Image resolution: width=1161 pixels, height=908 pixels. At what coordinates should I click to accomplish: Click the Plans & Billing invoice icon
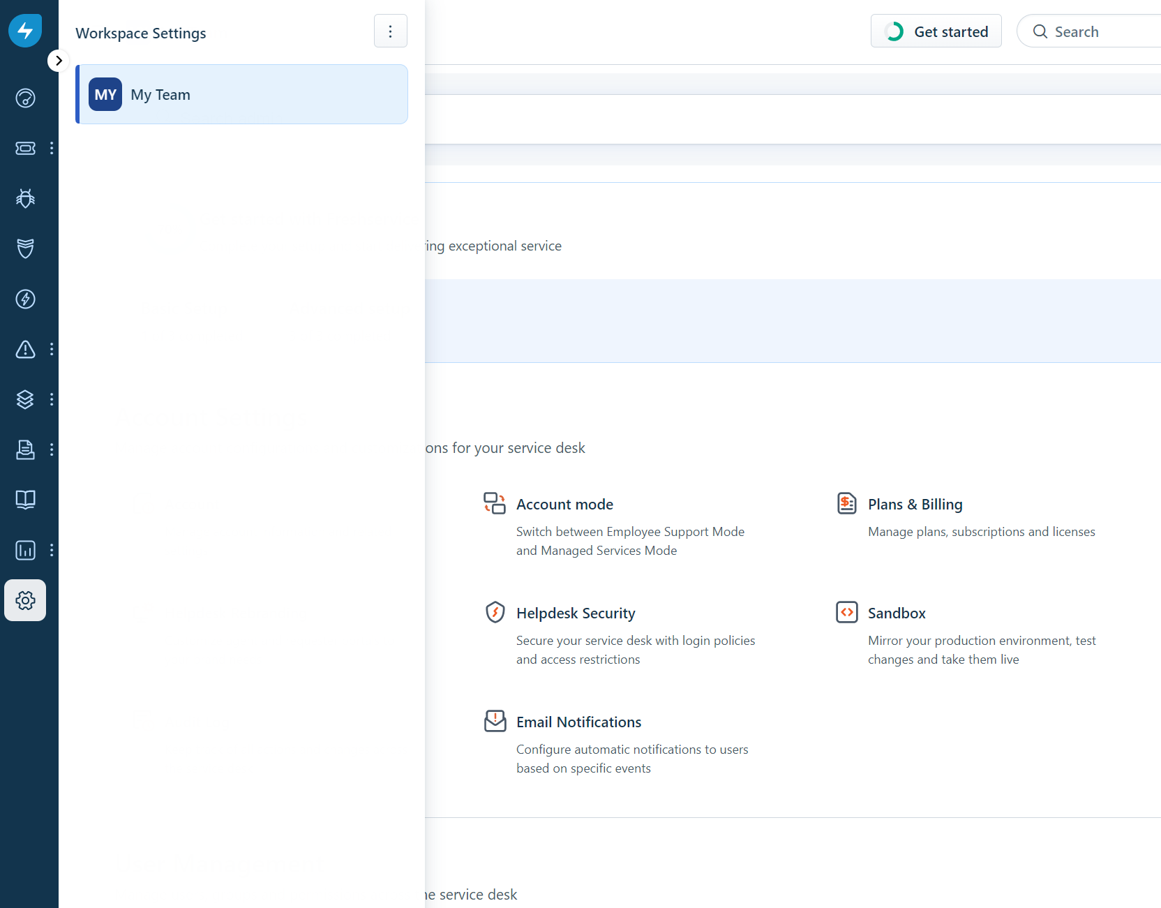pyautogui.click(x=847, y=503)
